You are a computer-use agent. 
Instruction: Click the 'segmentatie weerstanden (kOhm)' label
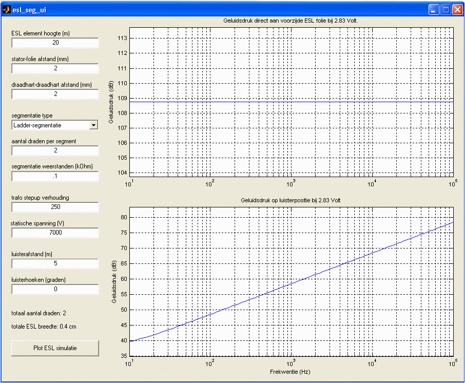pyautogui.click(x=52, y=166)
